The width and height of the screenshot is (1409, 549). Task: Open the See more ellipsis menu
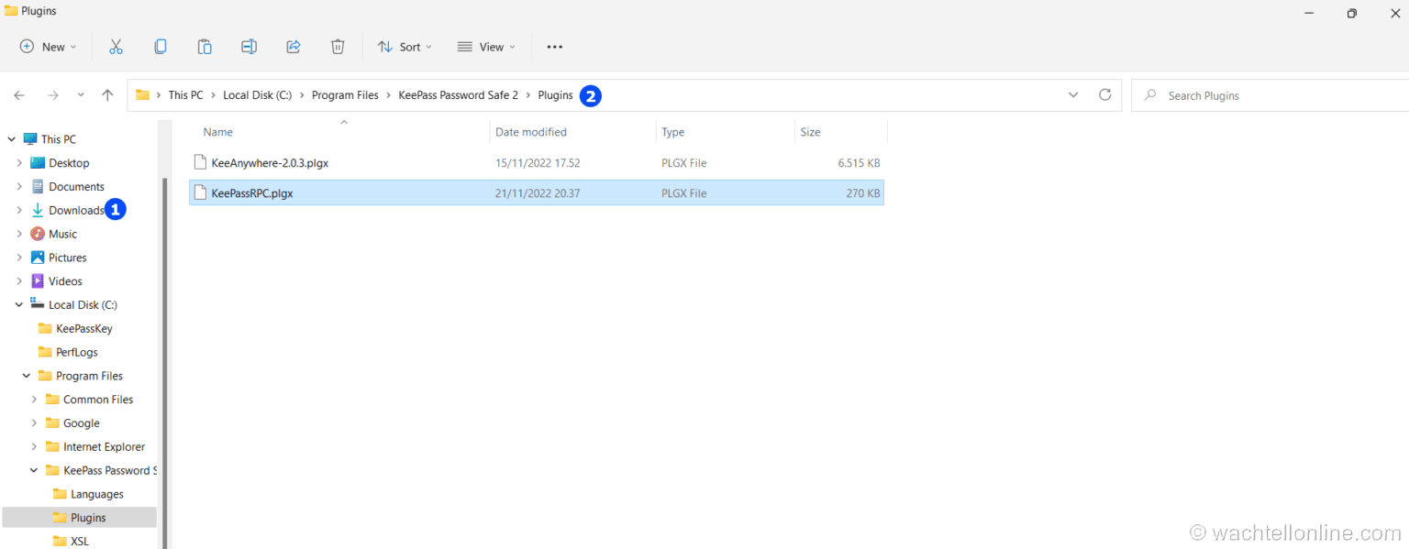tap(554, 46)
